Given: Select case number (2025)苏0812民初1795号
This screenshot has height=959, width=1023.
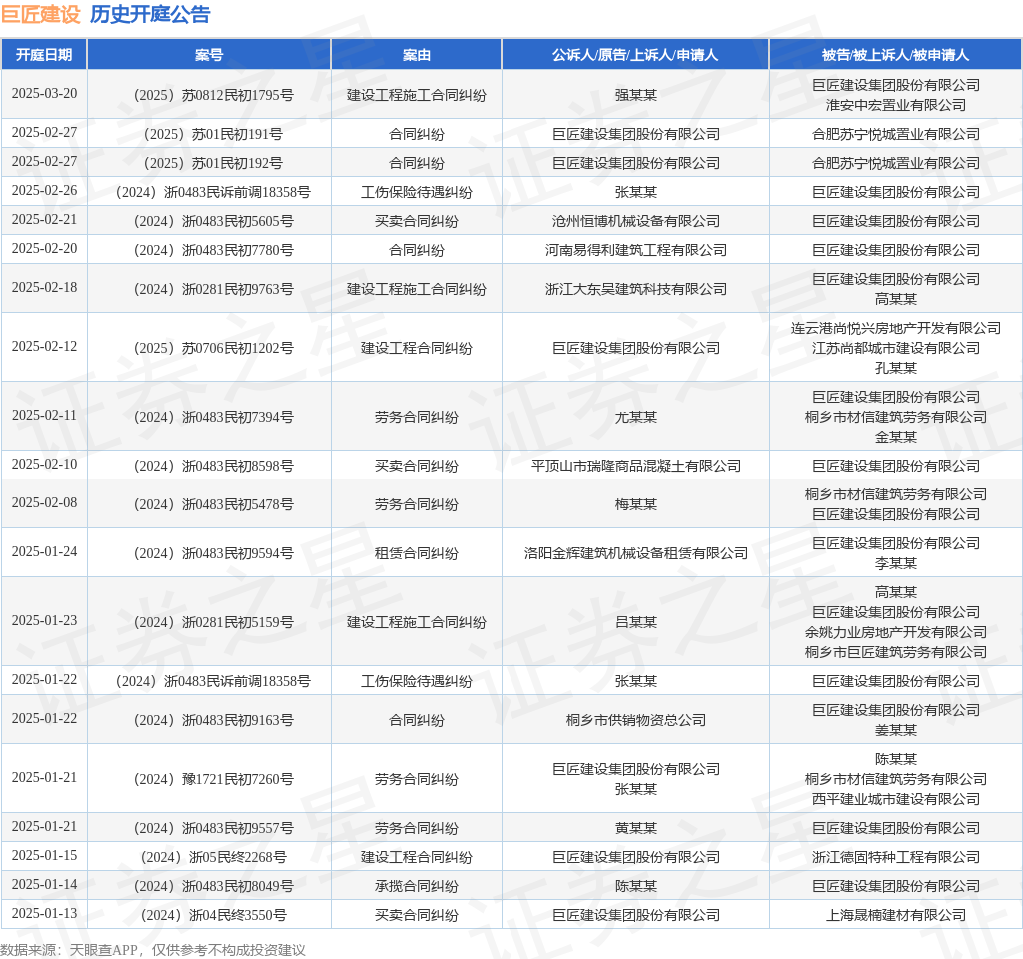Looking at the screenshot, I should click(x=214, y=95).
